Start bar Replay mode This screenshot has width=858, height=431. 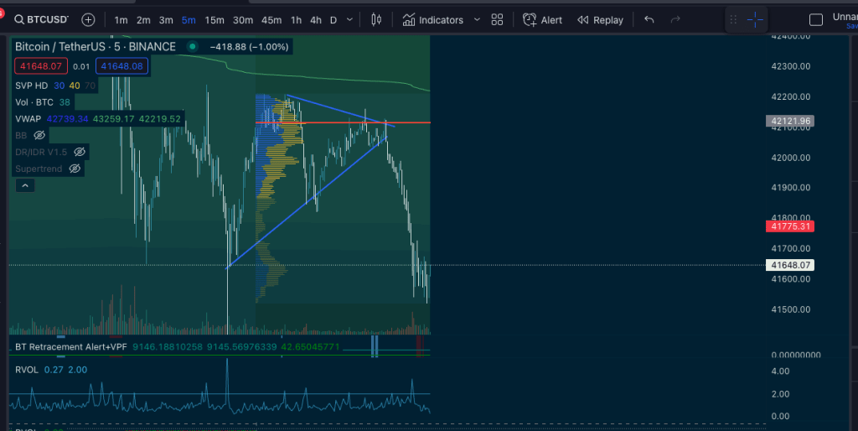[x=600, y=19]
